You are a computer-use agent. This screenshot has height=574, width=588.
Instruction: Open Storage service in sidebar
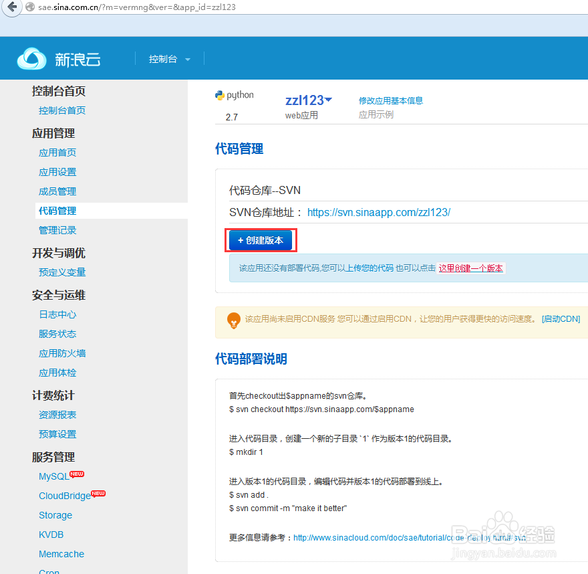point(55,515)
